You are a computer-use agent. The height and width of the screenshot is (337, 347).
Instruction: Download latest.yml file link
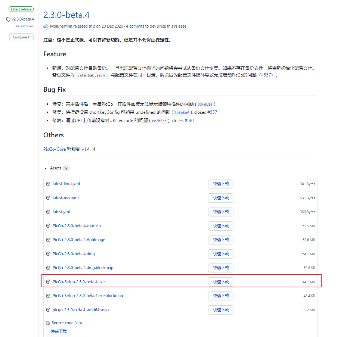point(61,212)
